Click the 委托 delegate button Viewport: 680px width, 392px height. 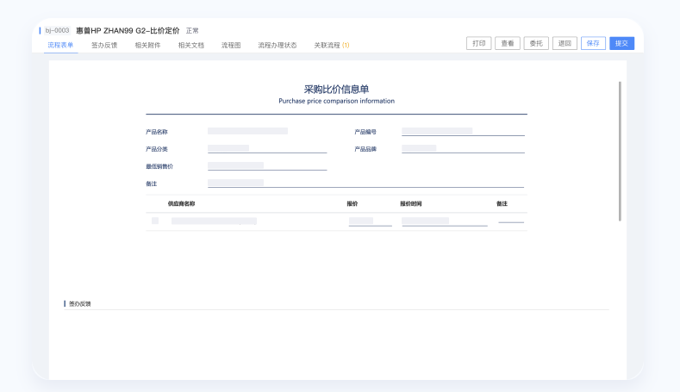tap(536, 43)
